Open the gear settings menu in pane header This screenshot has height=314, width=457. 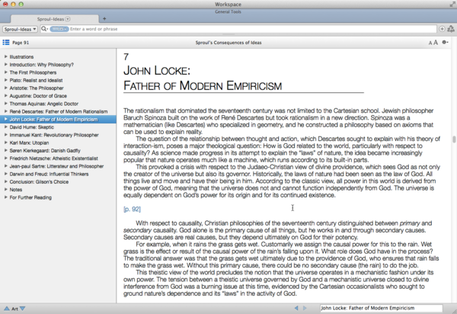pos(446,43)
